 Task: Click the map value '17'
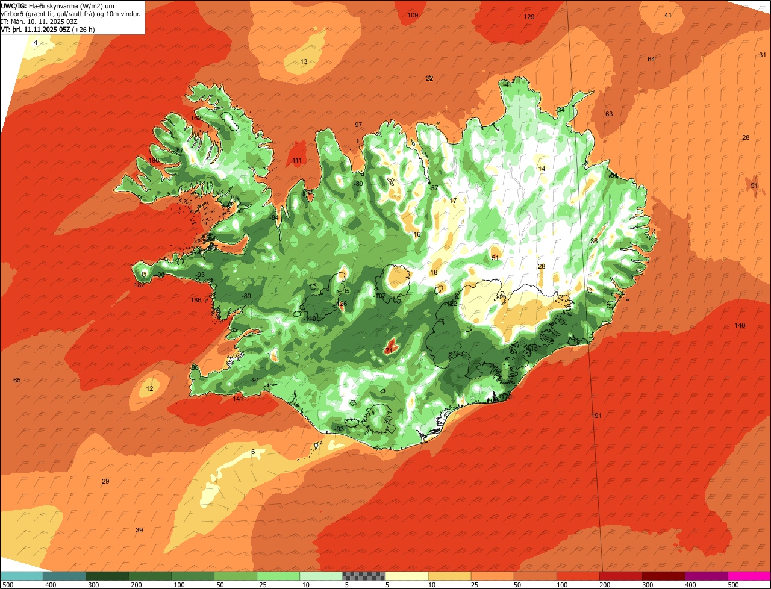click(x=454, y=201)
